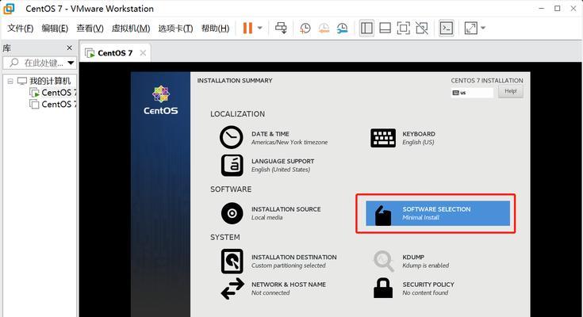Screen dimensions: 583x317
Task: Open the library search filter dropdown
Action: pos(71,63)
